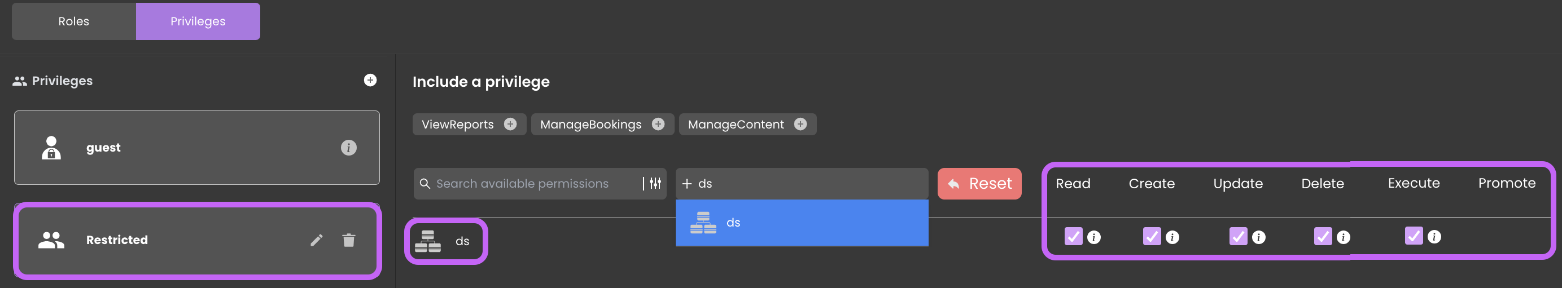Switch to the Roles tab
The width and height of the screenshot is (1562, 288).
(73, 21)
